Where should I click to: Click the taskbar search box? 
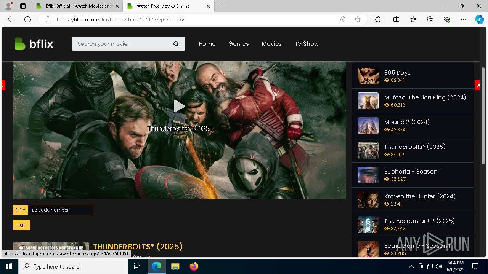[73, 266]
